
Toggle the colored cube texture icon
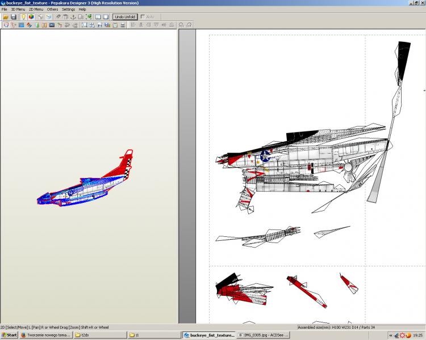pyautogui.click(x=31, y=17)
